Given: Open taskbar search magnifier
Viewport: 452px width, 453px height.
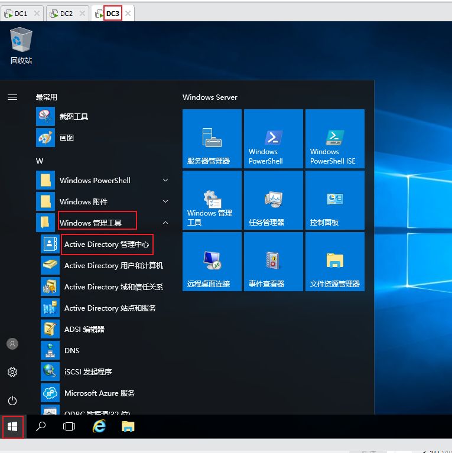Looking at the screenshot, I should tap(41, 426).
